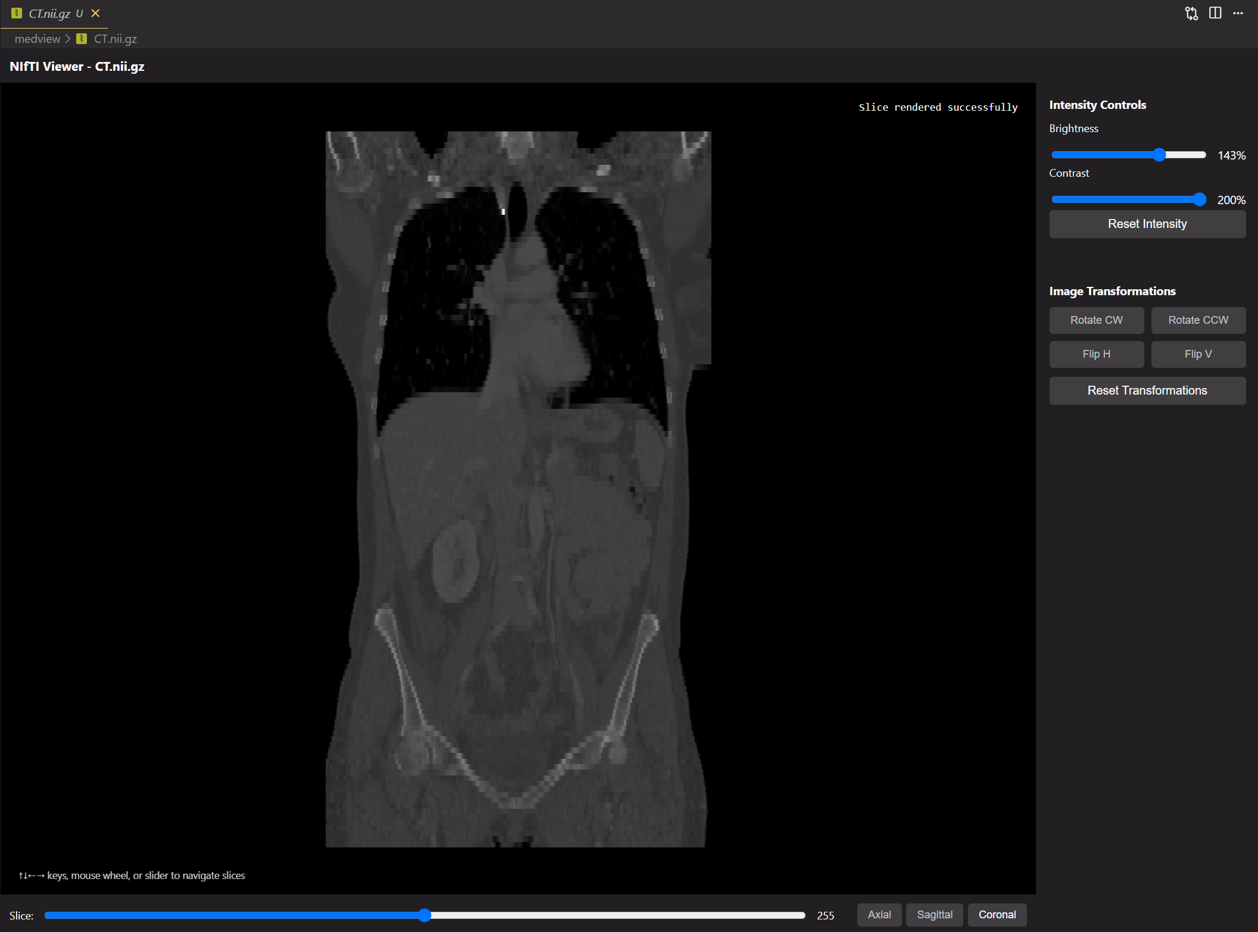Image resolution: width=1258 pixels, height=932 pixels.
Task: Click the Slice navigation slider handle
Action: 424,915
